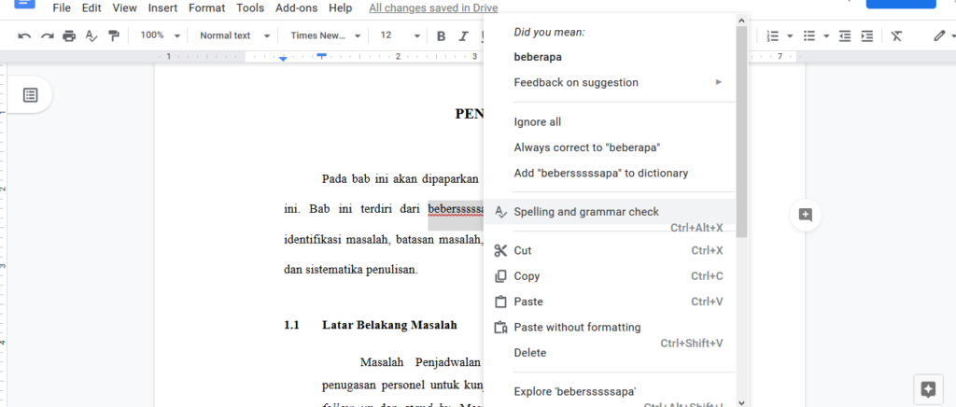Viewport: 956px width, 407px height.
Task: Toggle Bold formatting
Action: click(442, 36)
